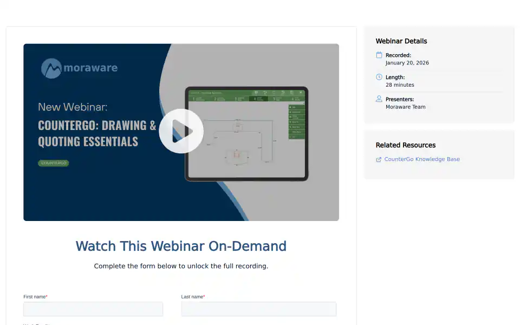Image resolution: width=520 pixels, height=325 pixels.
Task: Play the CounterGo webinar video
Action: 181,131
